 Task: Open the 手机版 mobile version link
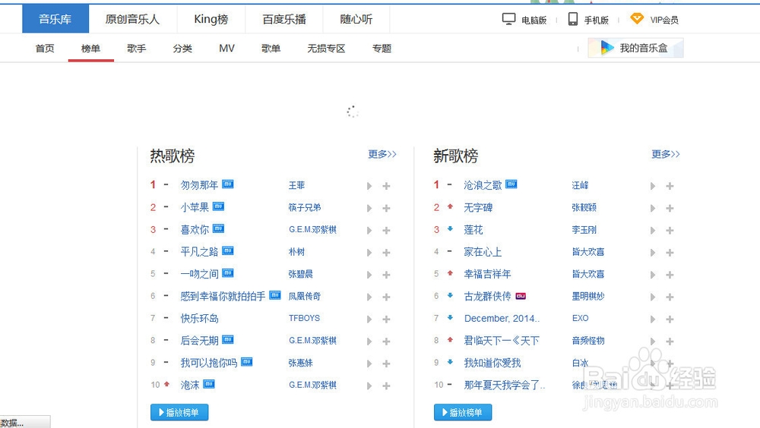pyautogui.click(x=588, y=20)
